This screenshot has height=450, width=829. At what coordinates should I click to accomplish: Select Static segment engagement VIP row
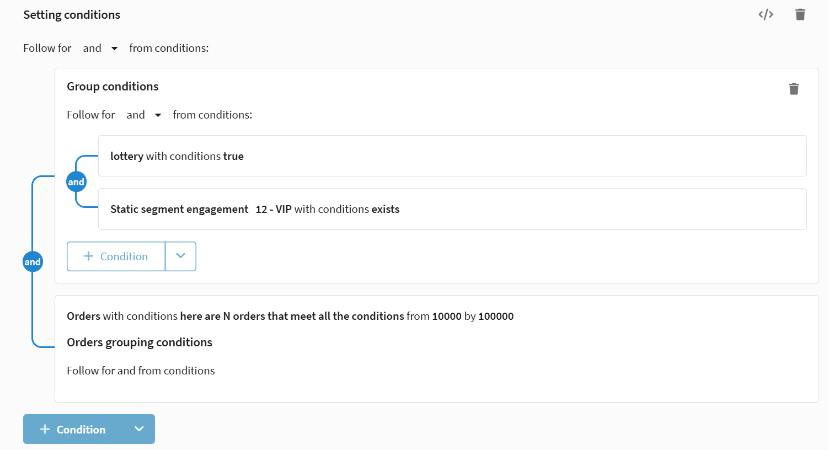452,209
